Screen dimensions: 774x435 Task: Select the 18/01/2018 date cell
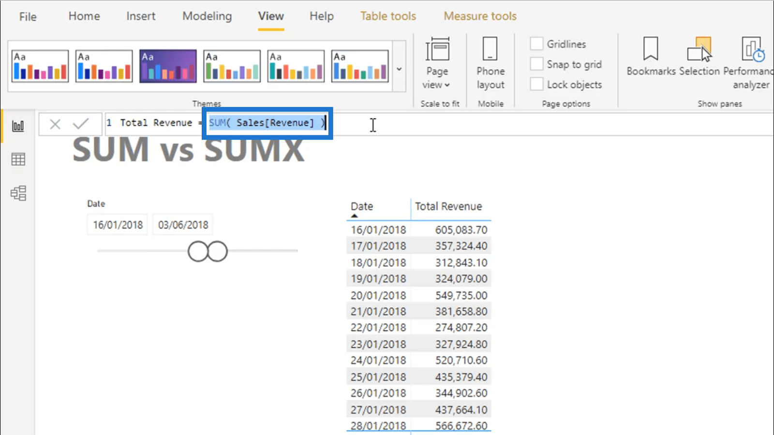tap(378, 262)
